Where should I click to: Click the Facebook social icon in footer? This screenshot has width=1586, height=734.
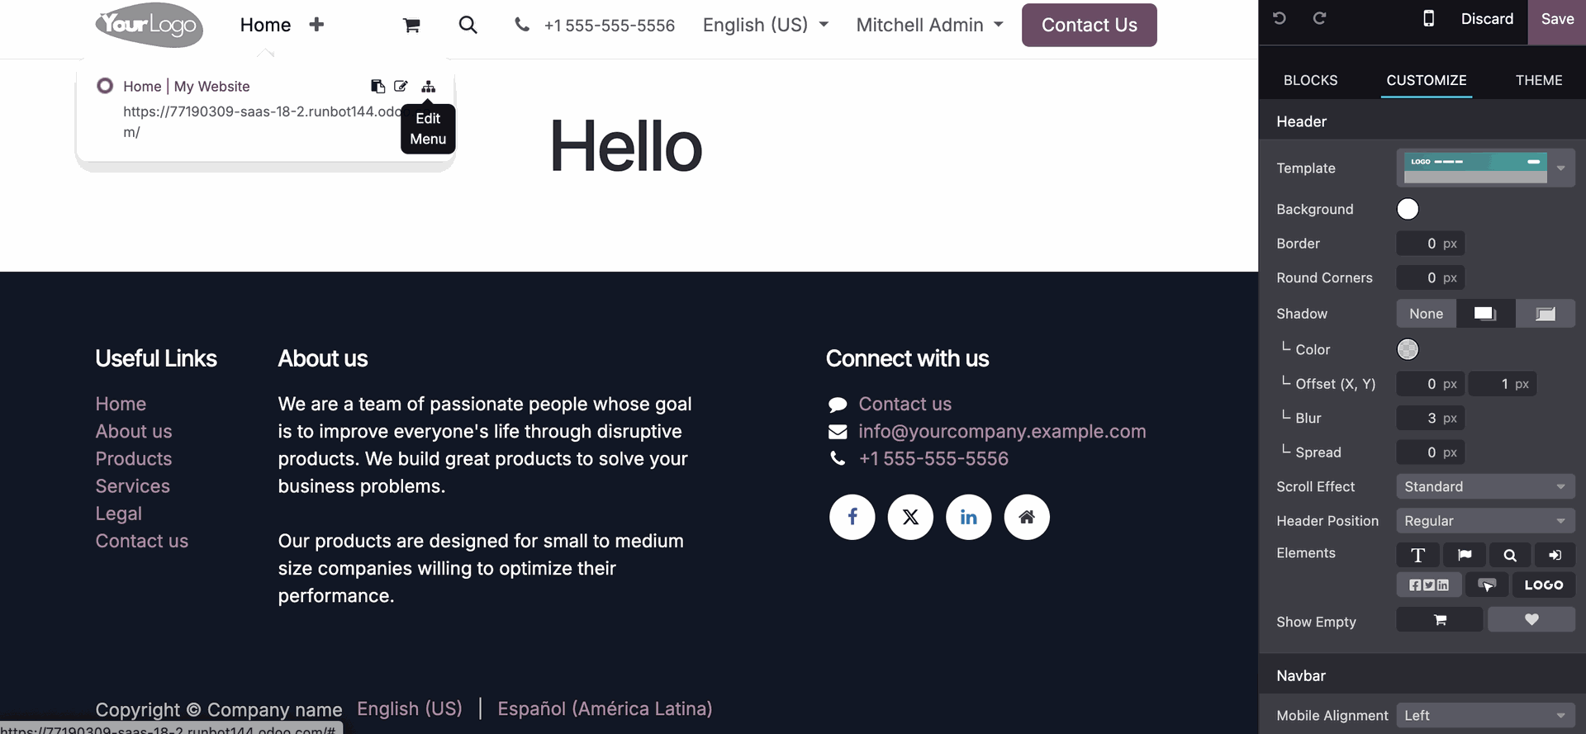coord(852,517)
